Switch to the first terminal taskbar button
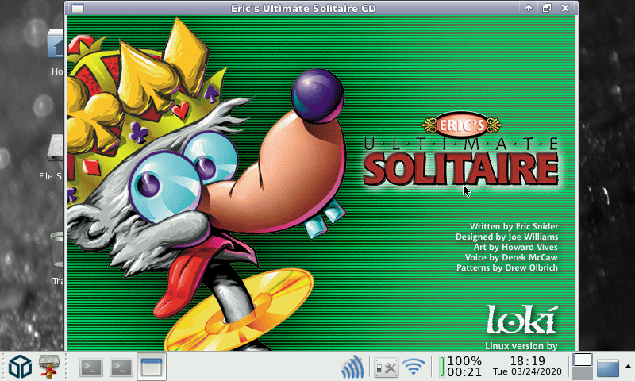The image size is (635, 381). click(x=90, y=368)
